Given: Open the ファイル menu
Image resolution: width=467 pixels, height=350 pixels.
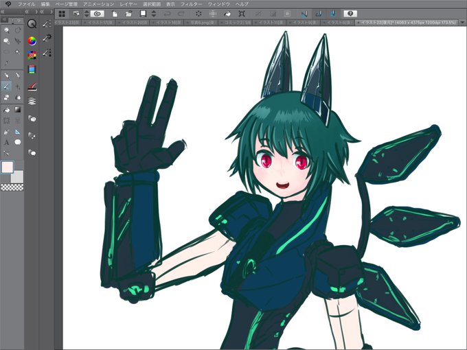Looking at the screenshot, I should (x=27, y=4).
